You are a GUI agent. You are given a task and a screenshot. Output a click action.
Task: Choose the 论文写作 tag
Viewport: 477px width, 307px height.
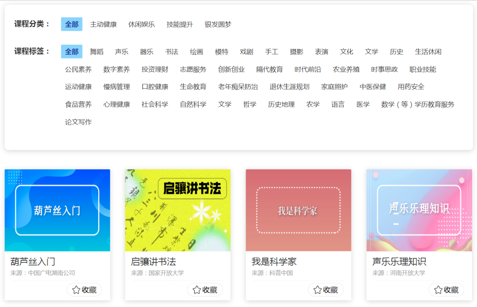[78, 122]
